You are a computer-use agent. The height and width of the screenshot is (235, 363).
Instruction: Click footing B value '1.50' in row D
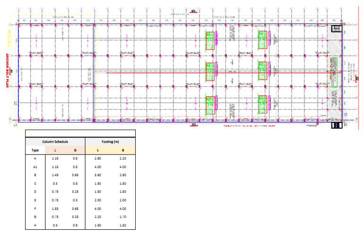pyautogui.click(x=123, y=192)
